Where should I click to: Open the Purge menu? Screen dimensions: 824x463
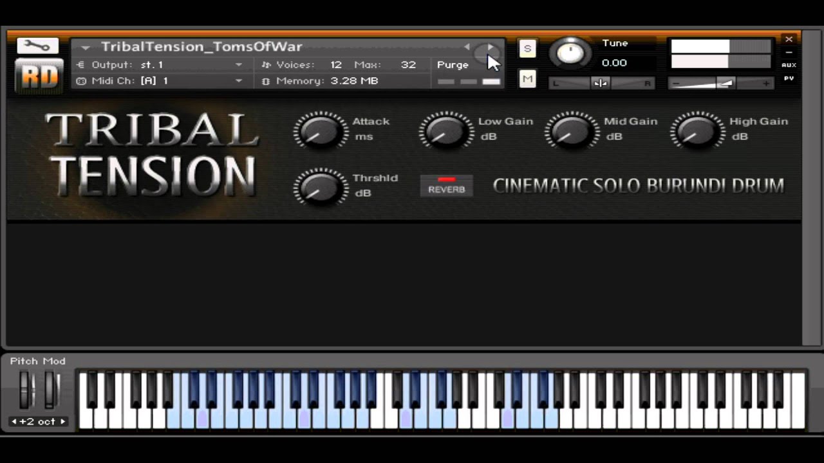pyautogui.click(x=453, y=65)
